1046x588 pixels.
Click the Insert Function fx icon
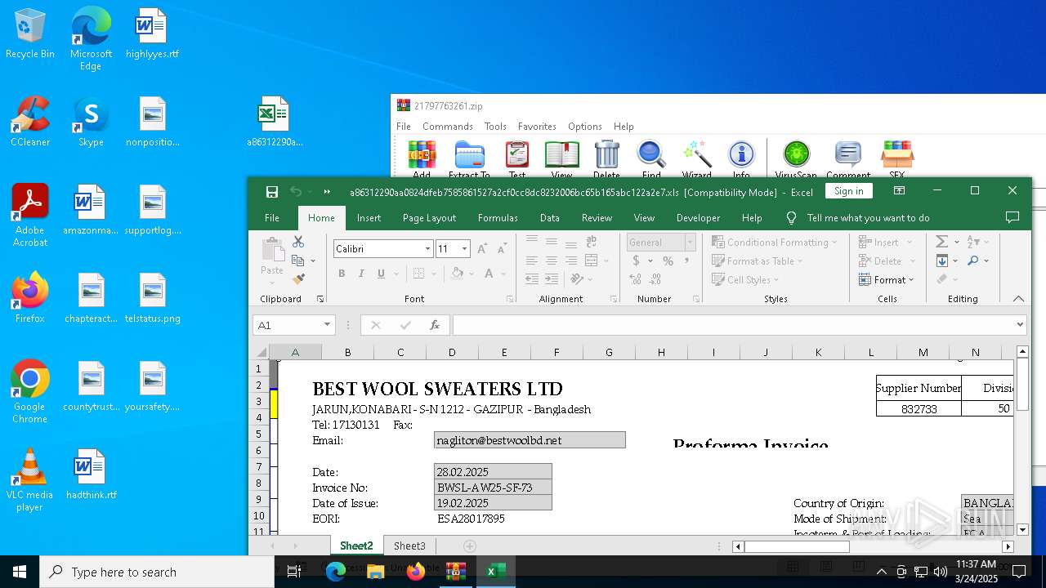435,325
